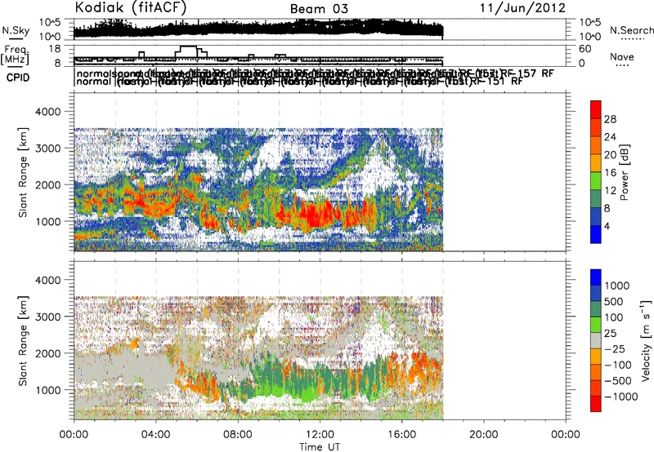The image size is (654, 452).
Task: Click the "4" label on the power colorbar
Action: click(607, 226)
